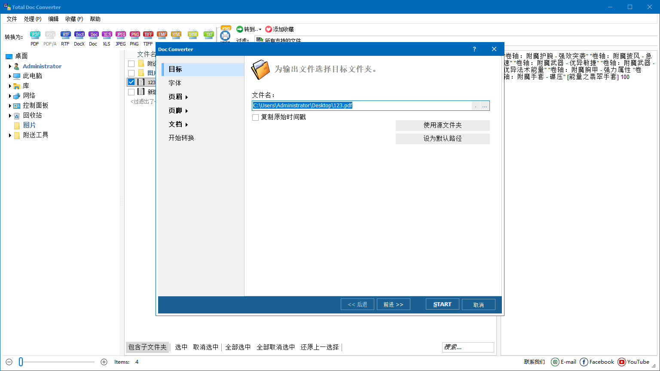This screenshot has height=371, width=660.
Task: Select the TXT conversion format icon
Action: [x=208, y=34]
